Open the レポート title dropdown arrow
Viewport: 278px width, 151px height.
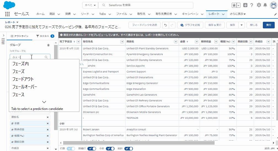click(17, 22)
